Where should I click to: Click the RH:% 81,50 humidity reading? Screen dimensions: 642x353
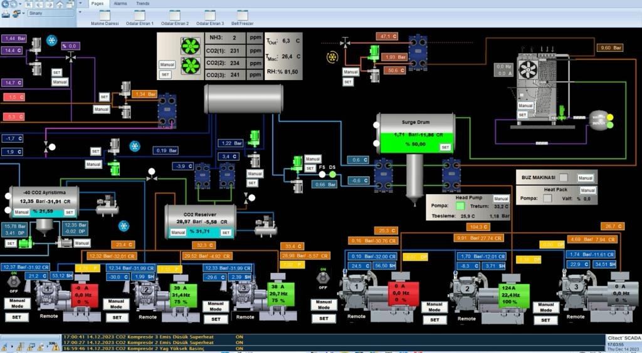283,72
